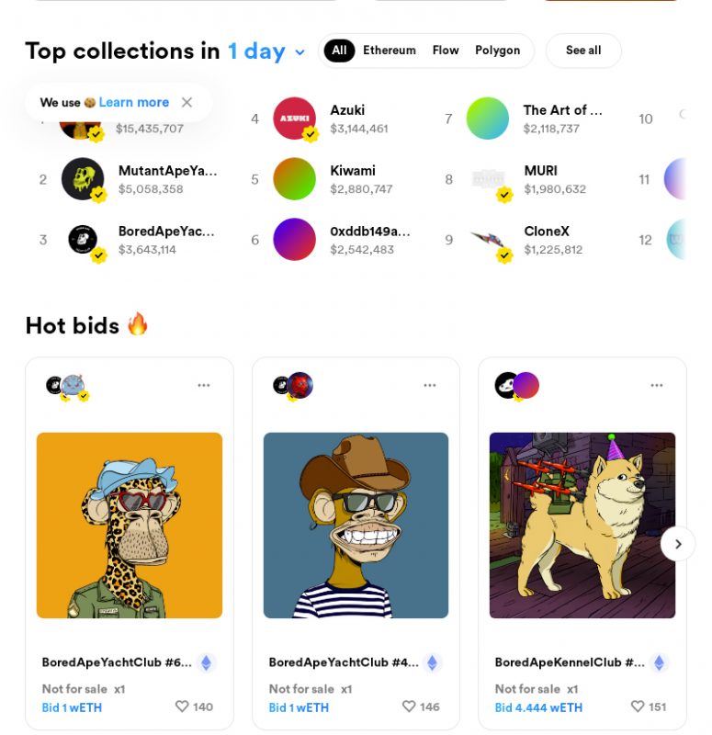The width and height of the screenshot is (712, 735).
Task: Open the Learn more cookie link
Action: click(x=134, y=102)
